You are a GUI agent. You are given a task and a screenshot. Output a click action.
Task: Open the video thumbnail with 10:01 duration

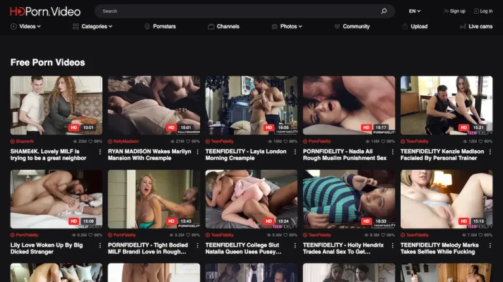coord(56,105)
